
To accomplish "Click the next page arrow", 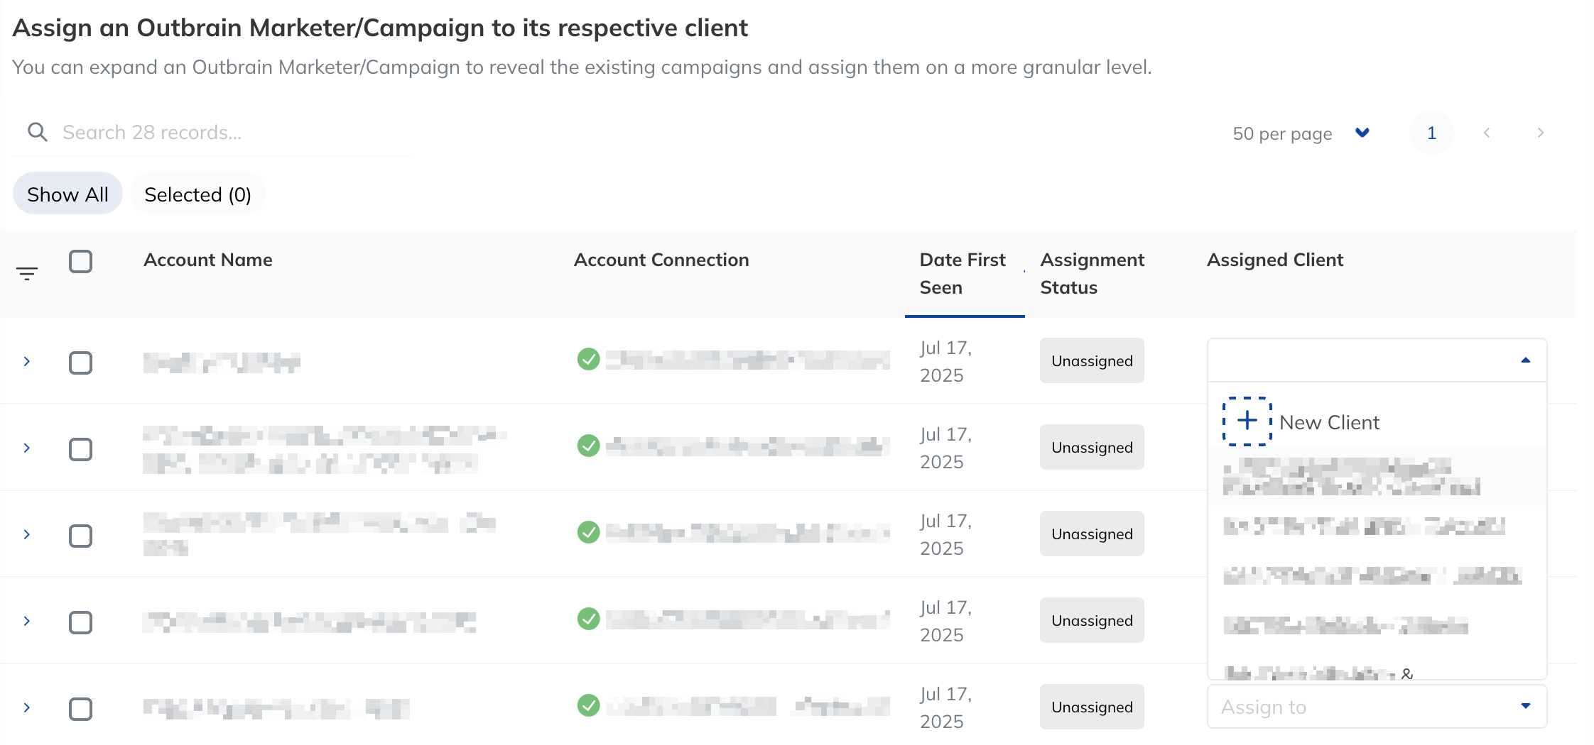I will coord(1540,133).
